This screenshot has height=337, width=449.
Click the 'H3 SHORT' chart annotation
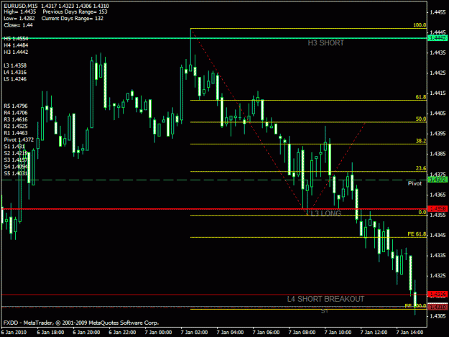(x=326, y=43)
